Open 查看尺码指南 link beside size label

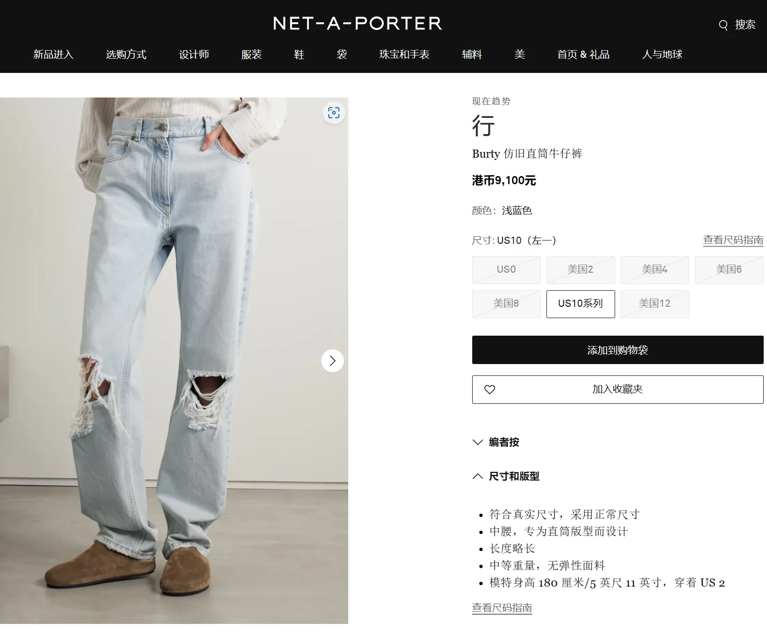point(733,240)
